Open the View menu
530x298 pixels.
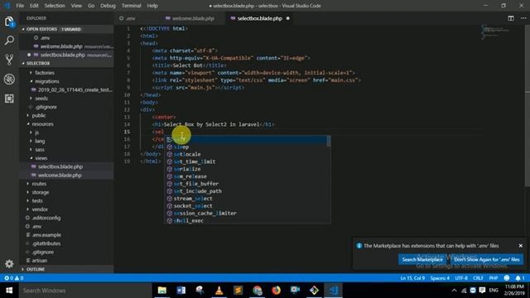[x=76, y=6]
